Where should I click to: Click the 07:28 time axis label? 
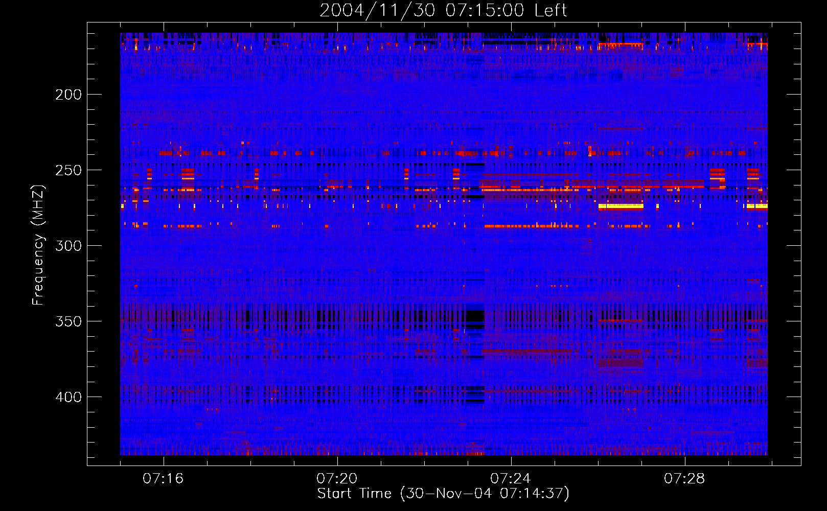[x=684, y=478]
